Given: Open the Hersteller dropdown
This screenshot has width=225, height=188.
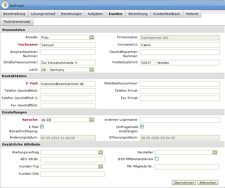Looking at the screenshot, I should point(215,152).
